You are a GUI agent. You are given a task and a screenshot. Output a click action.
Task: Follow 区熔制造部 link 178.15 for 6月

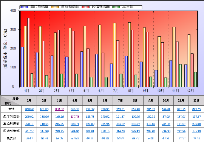[x=105, y=131]
